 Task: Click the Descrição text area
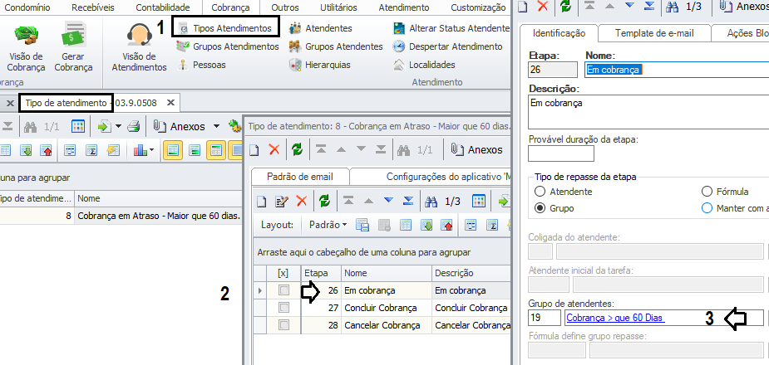648,112
